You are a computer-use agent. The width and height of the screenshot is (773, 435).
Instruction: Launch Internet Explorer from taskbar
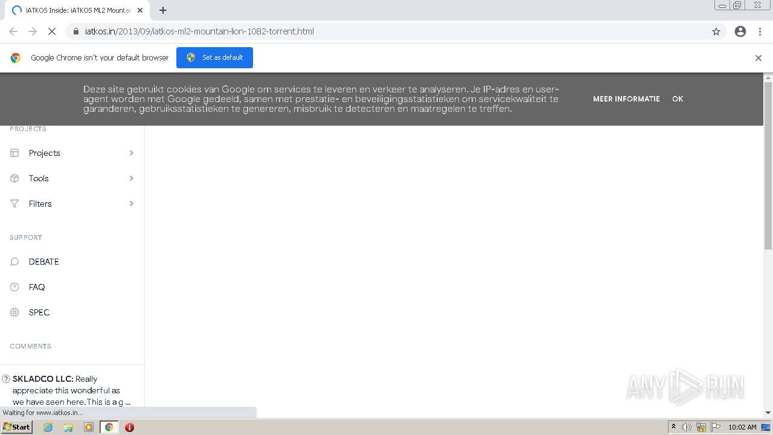[x=48, y=427]
